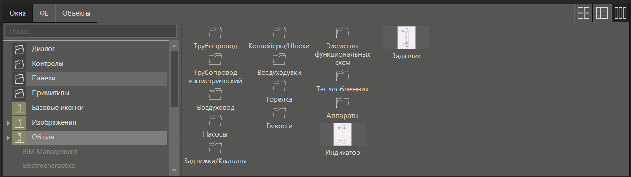Select the Задатчик thumbnail
The width and height of the screenshot is (631, 177).
(406, 38)
